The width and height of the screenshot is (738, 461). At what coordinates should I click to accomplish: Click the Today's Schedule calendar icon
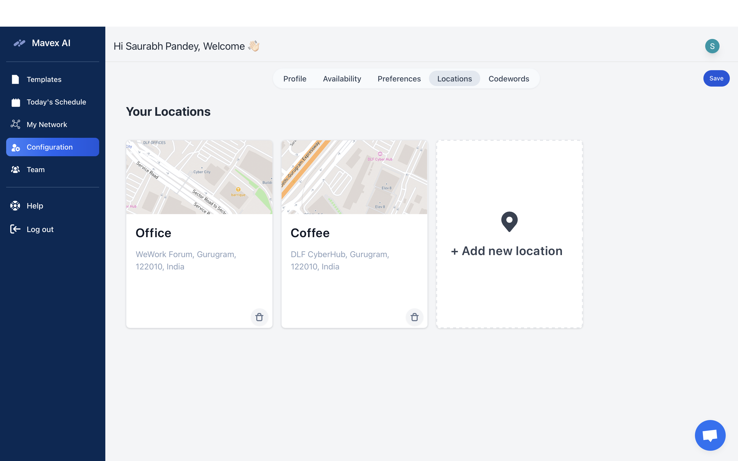pyautogui.click(x=16, y=102)
